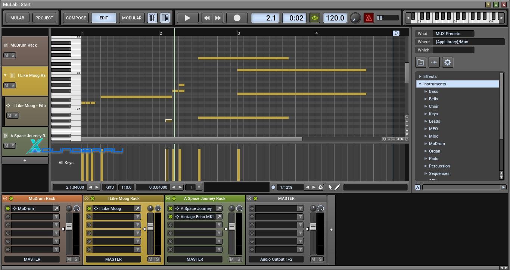
Task: Open the second slot dropdown in MuDrum Rack
Action: tap(56, 217)
